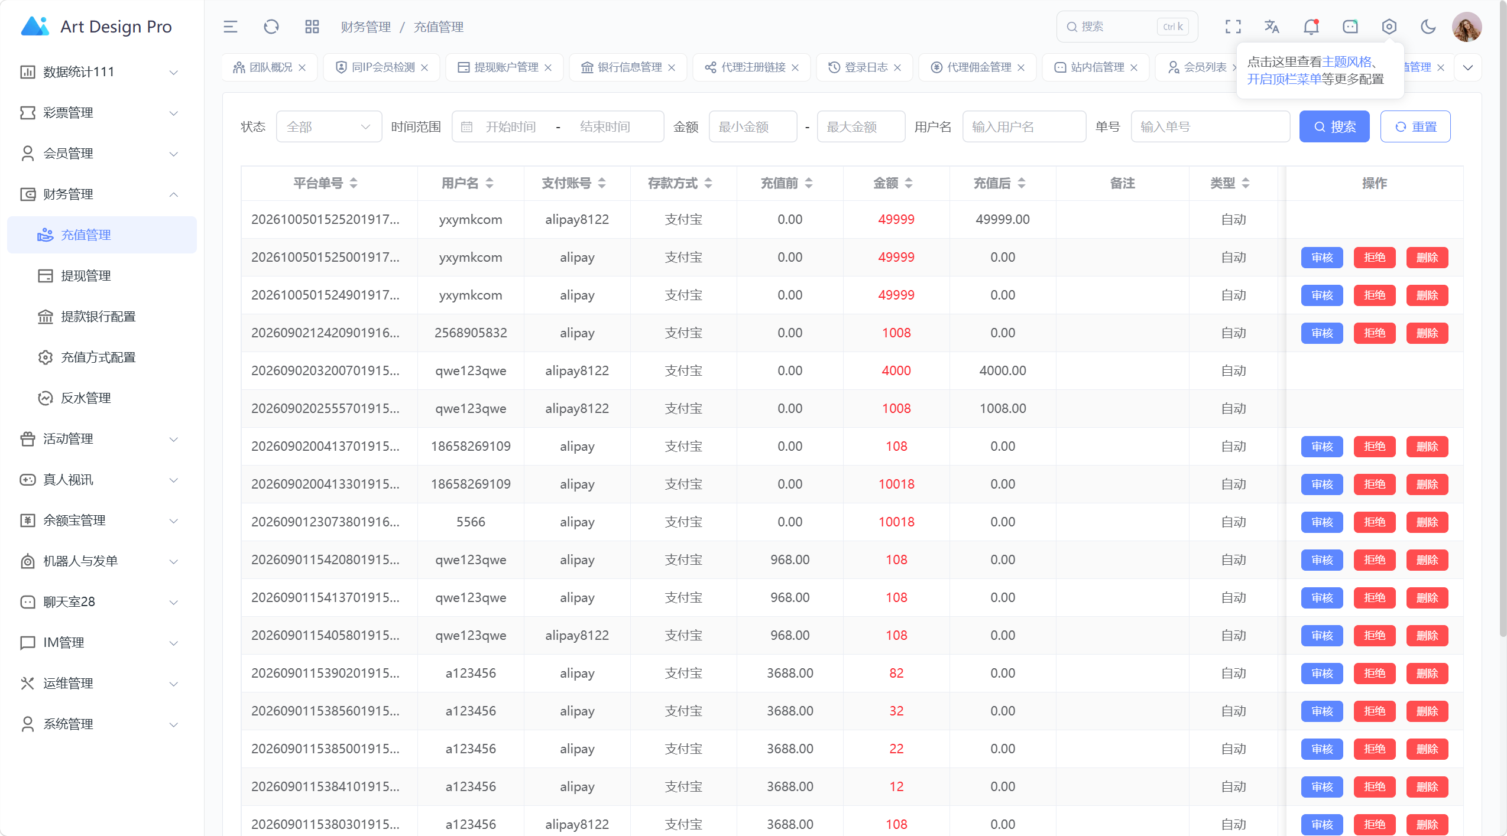This screenshot has height=836, width=1507.
Task: Open 提款银行配置 in the sidebar
Action: click(x=101, y=317)
